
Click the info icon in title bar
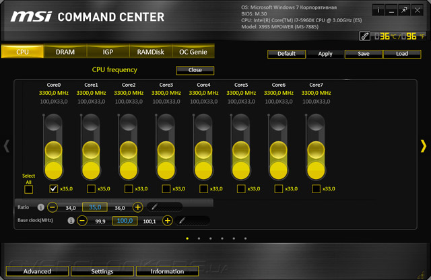[378, 11]
